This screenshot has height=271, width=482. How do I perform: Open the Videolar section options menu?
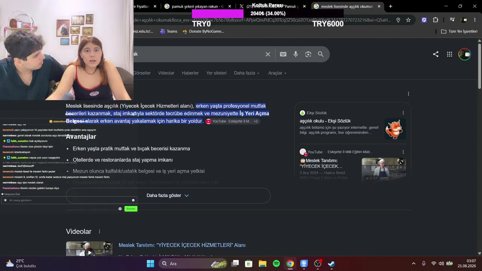[x=99, y=231]
